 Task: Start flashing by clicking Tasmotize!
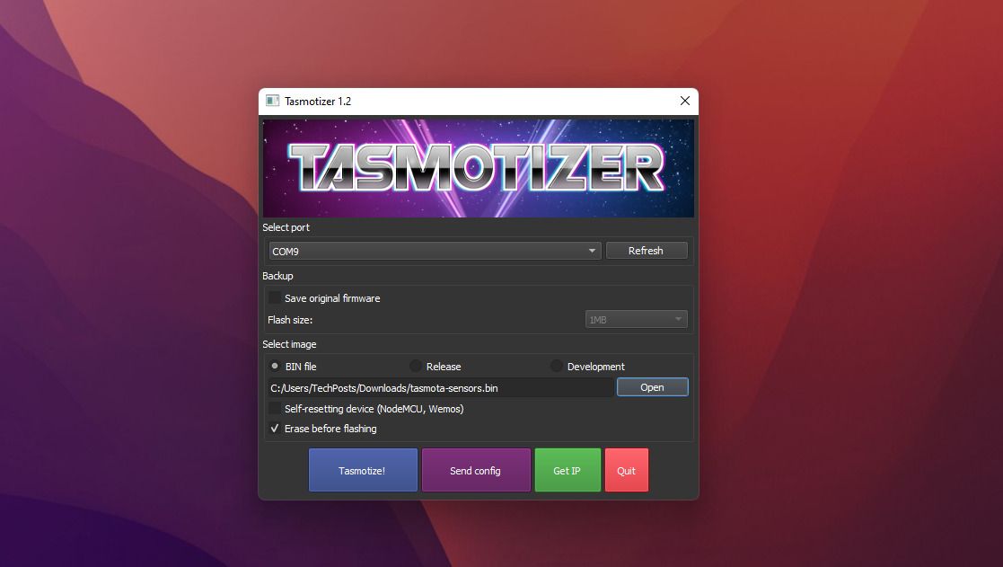click(x=363, y=469)
